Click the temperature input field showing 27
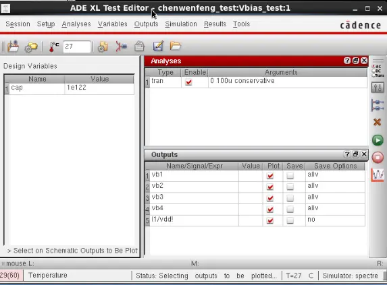Image resolution: width=387 pixels, height=285 pixels. click(x=77, y=46)
